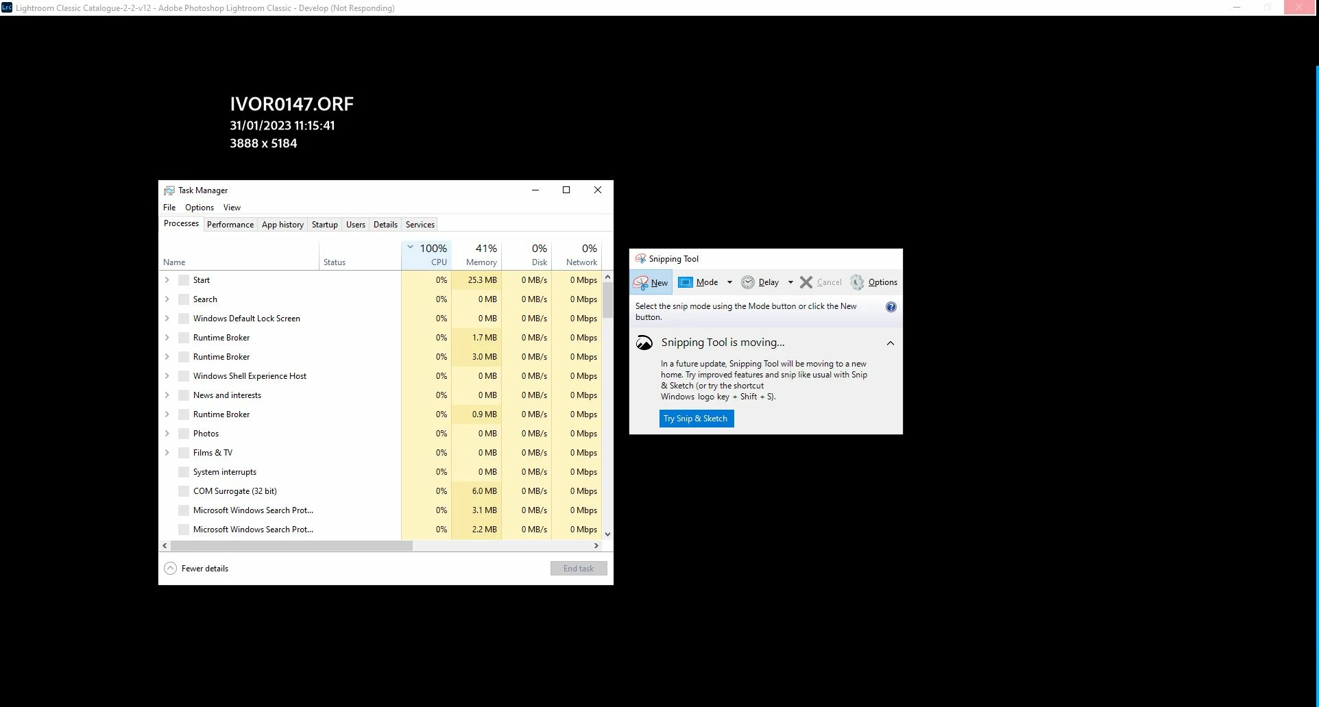
Task: Click the blue help question mark icon
Action: click(x=891, y=307)
